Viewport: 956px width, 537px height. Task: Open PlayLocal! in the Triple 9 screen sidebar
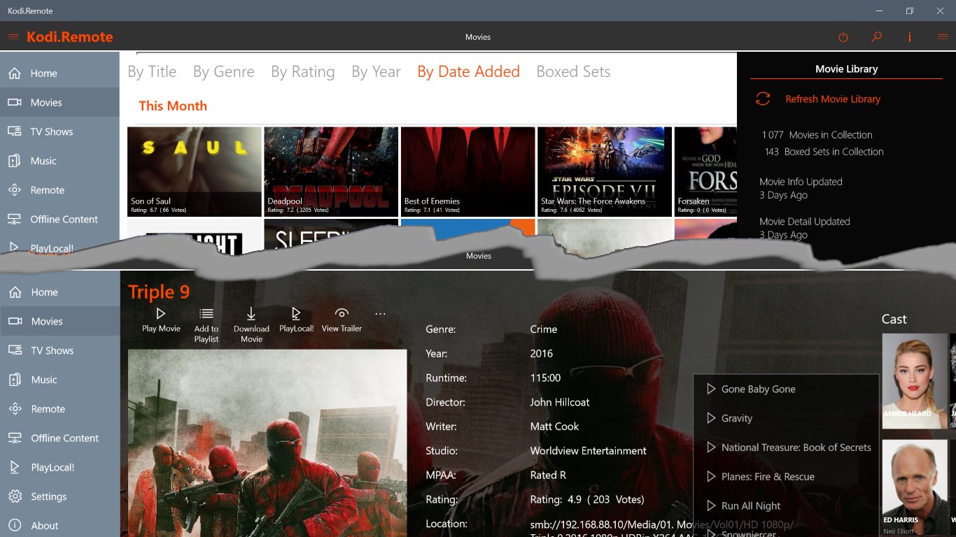(x=59, y=468)
